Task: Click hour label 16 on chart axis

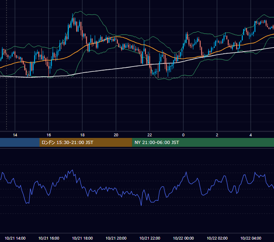Action: click(x=49, y=135)
